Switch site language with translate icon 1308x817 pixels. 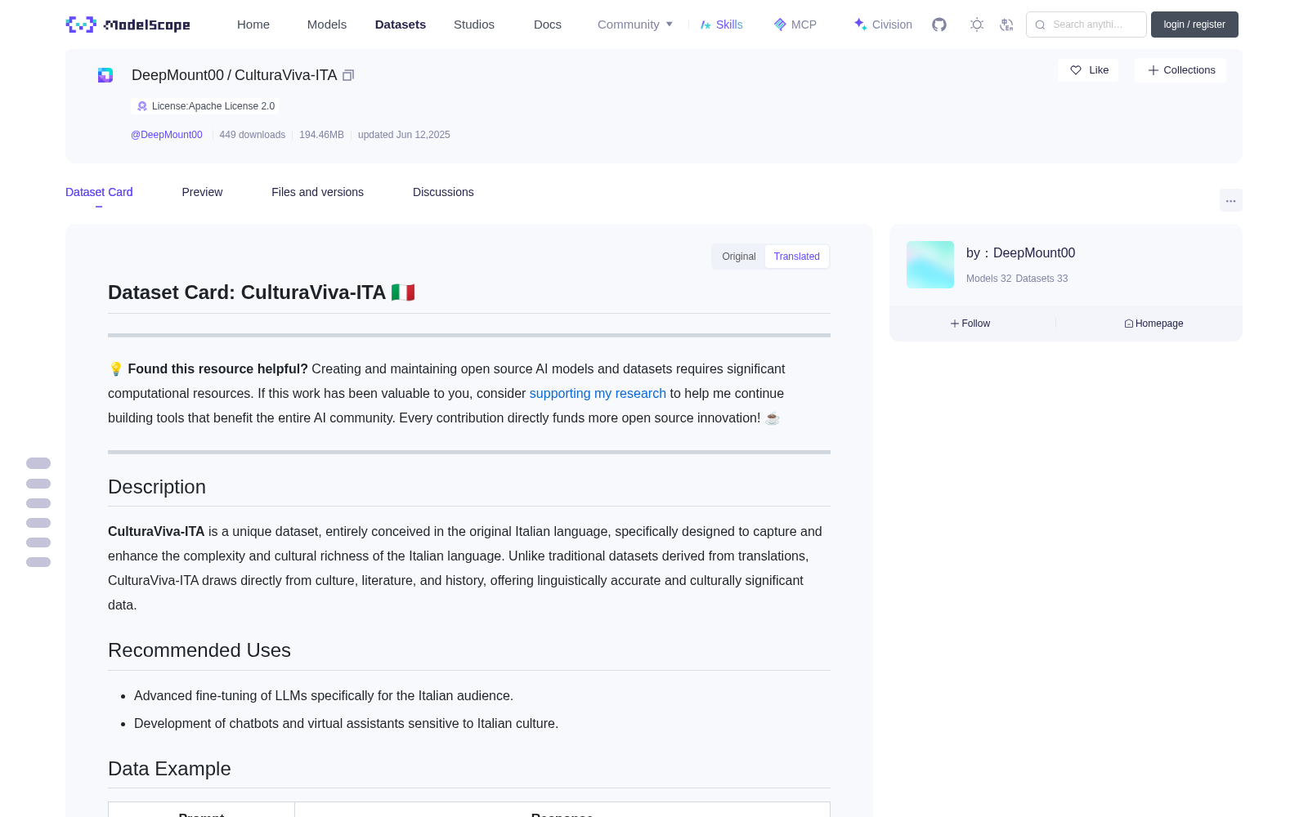(x=1007, y=25)
